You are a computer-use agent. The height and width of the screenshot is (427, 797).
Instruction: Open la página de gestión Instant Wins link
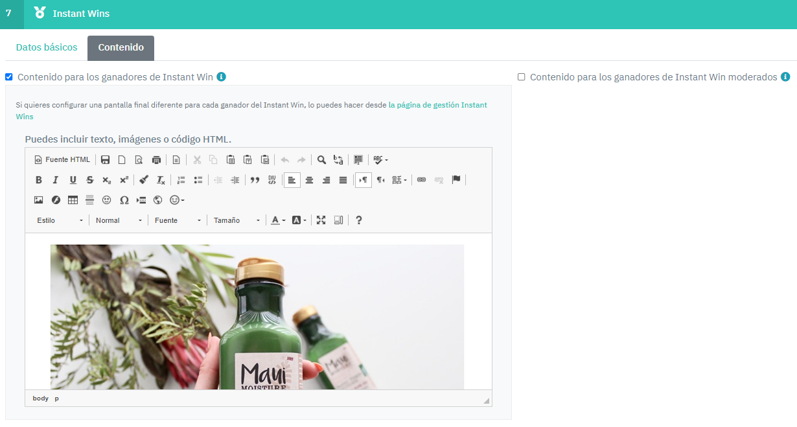(251, 111)
